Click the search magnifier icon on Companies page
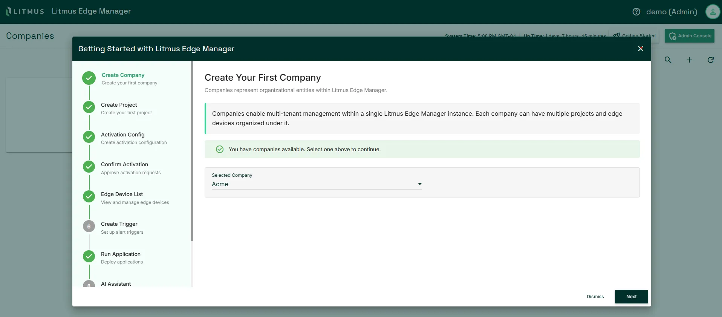Screen dimensions: 722x317 click(x=668, y=60)
